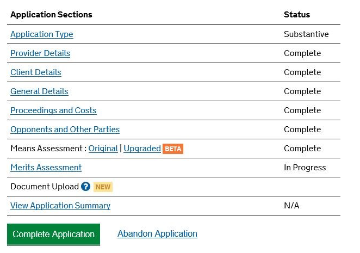
Task: Click the yellow NEW badge
Action: [103, 187]
